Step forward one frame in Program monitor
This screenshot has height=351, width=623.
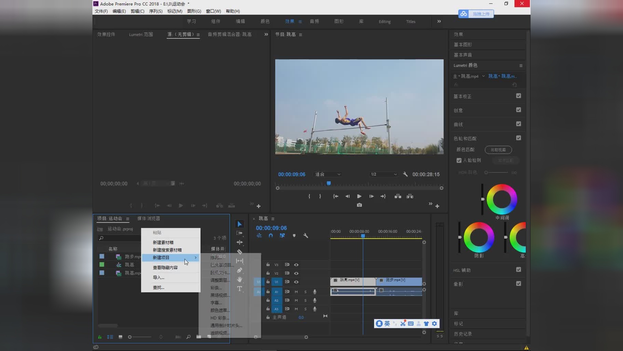tap(371, 196)
